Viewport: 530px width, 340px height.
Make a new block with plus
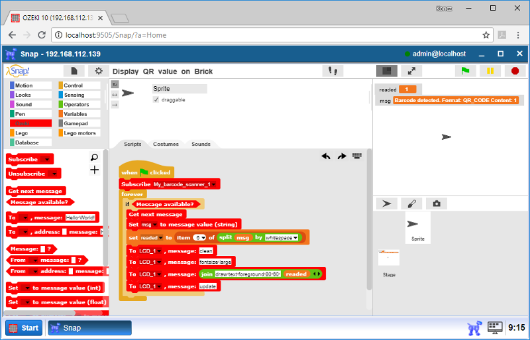[x=94, y=170]
